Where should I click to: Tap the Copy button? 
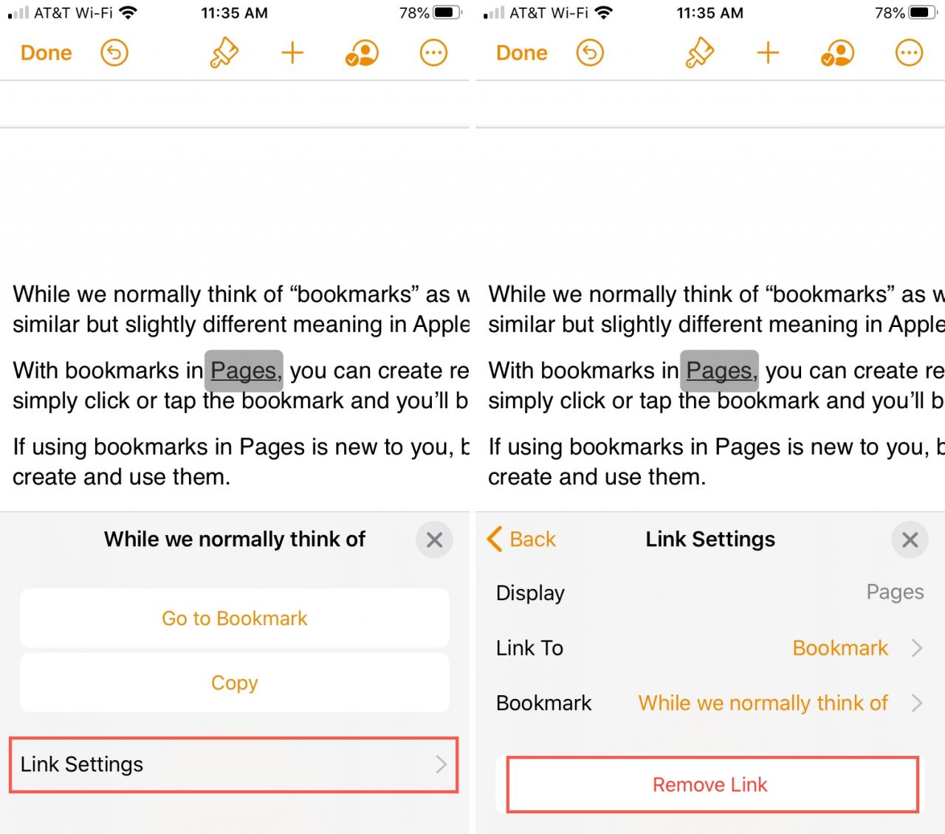[234, 683]
